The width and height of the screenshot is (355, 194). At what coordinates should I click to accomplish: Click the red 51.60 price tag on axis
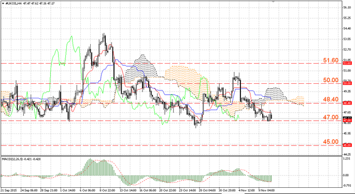click(347, 63)
